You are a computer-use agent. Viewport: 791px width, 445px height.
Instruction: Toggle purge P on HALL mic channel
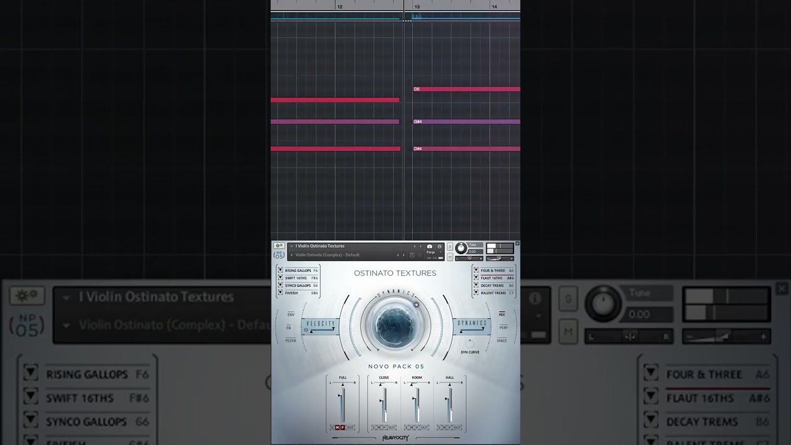click(x=450, y=428)
